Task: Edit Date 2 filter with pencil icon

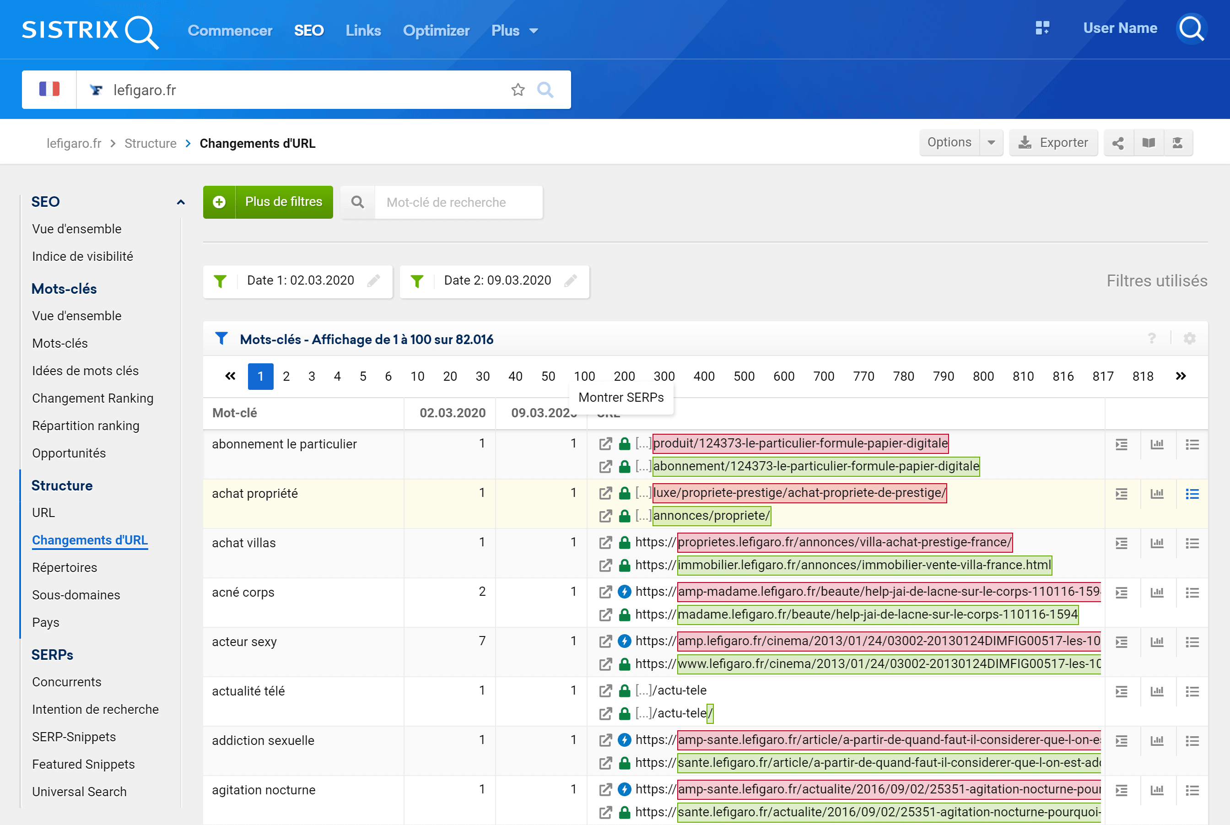Action: click(571, 281)
